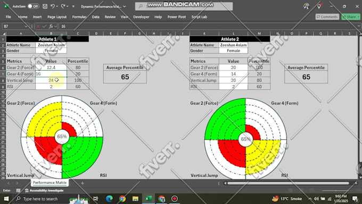Show hidden system tray icons chevron
Image resolution: width=362 pixels, height=204 pixels.
310,199
